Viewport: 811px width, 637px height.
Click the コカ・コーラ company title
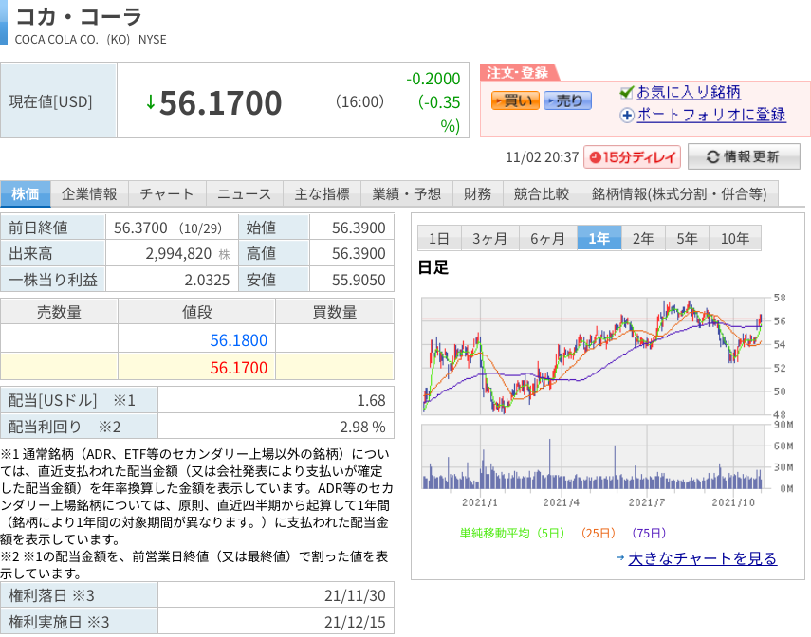tap(79, 16)
